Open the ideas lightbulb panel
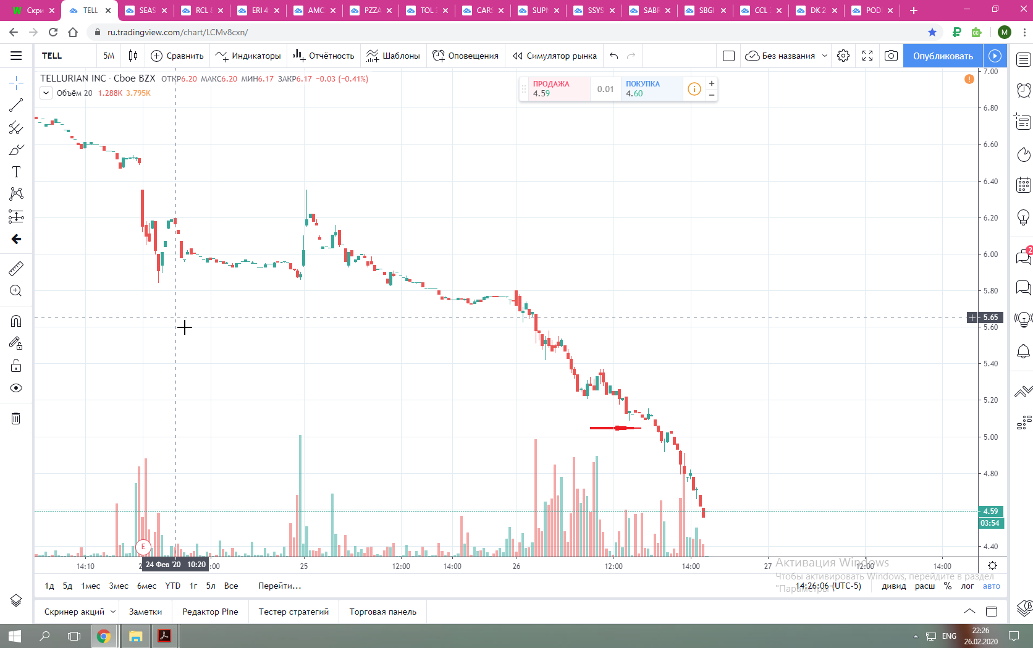 1024,217
